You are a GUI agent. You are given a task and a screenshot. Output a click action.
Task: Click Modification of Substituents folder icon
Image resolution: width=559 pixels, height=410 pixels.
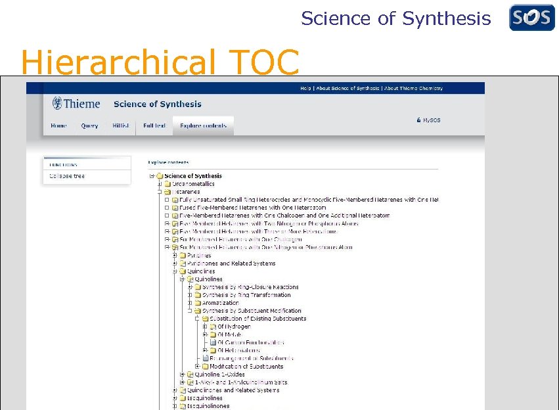tap(206, 367)
